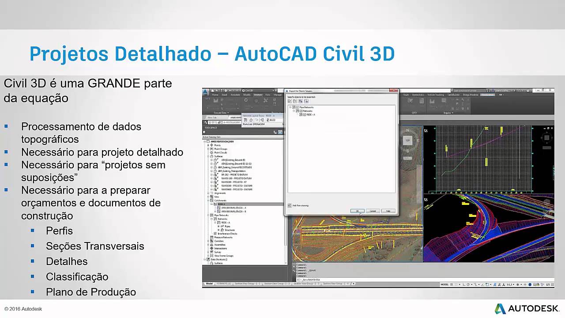Click the Data Shortcuts icon
The image size is (565, 318).
(x=208, y=259)
